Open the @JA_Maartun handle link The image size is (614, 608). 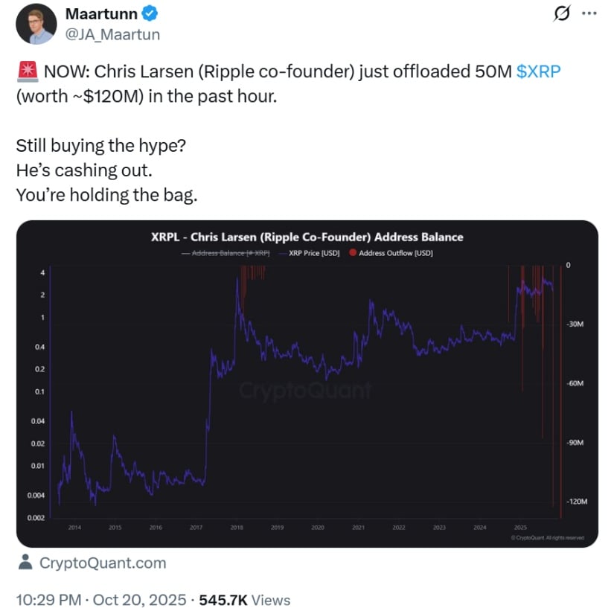pyautogui.click(x=113, y=34)
